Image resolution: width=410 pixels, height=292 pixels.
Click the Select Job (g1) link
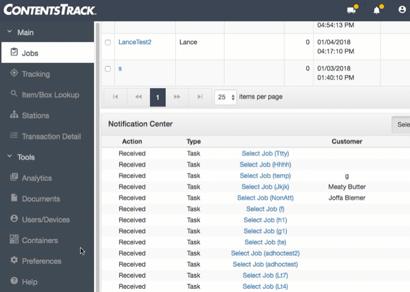pyautogui.click(x=265, y=231)
